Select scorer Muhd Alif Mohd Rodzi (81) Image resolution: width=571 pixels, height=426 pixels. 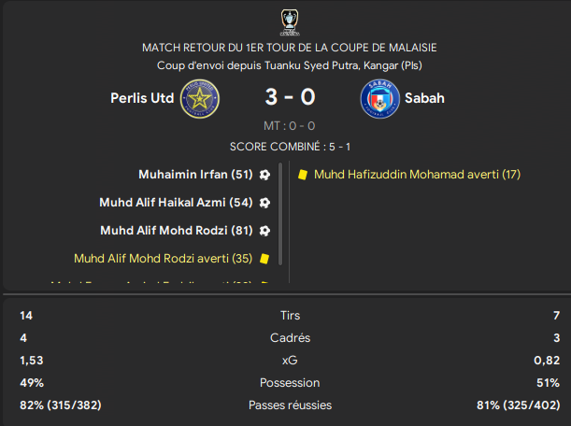177,231
